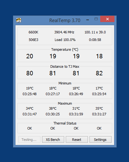Click the core temperature reading 18
The width and height of the screenshot is (129, 162).
click(99, 56)
